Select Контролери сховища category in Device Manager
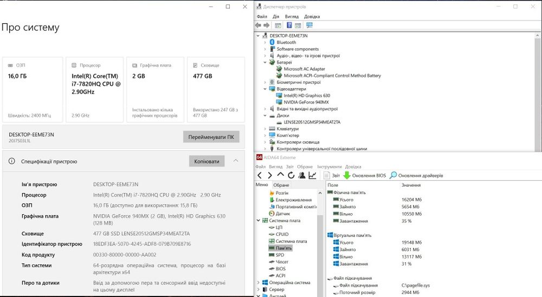 [x=298, y=142]
